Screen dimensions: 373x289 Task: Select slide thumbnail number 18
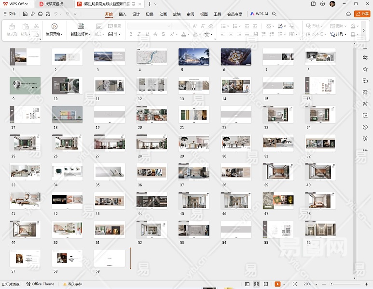pyautogui.click(x=67, y=114)
